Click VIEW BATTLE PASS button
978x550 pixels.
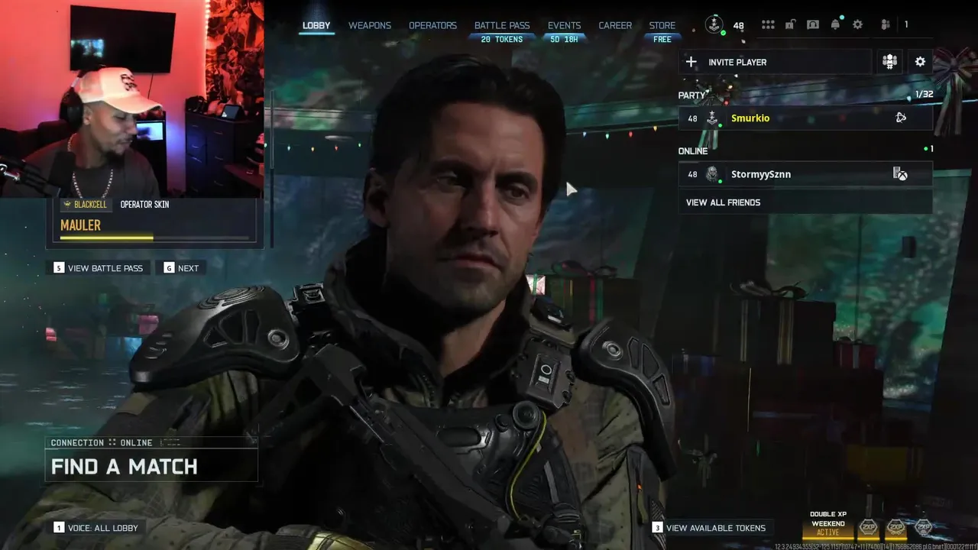pyautogui.click(x=99, y=268)
